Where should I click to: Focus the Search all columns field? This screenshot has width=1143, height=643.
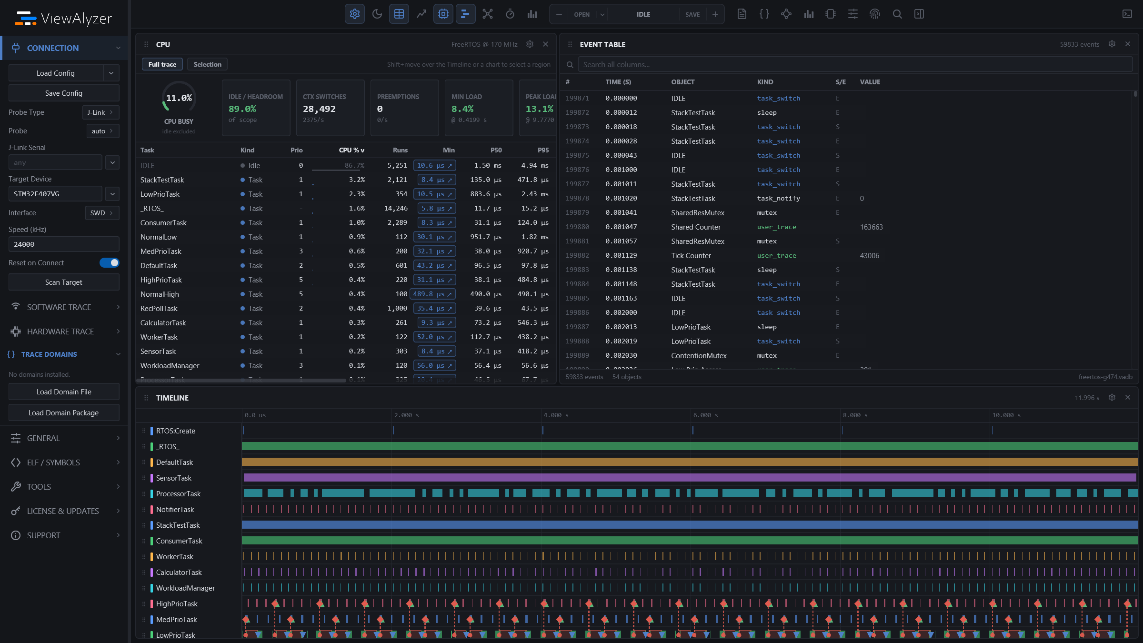click(855, 65)
